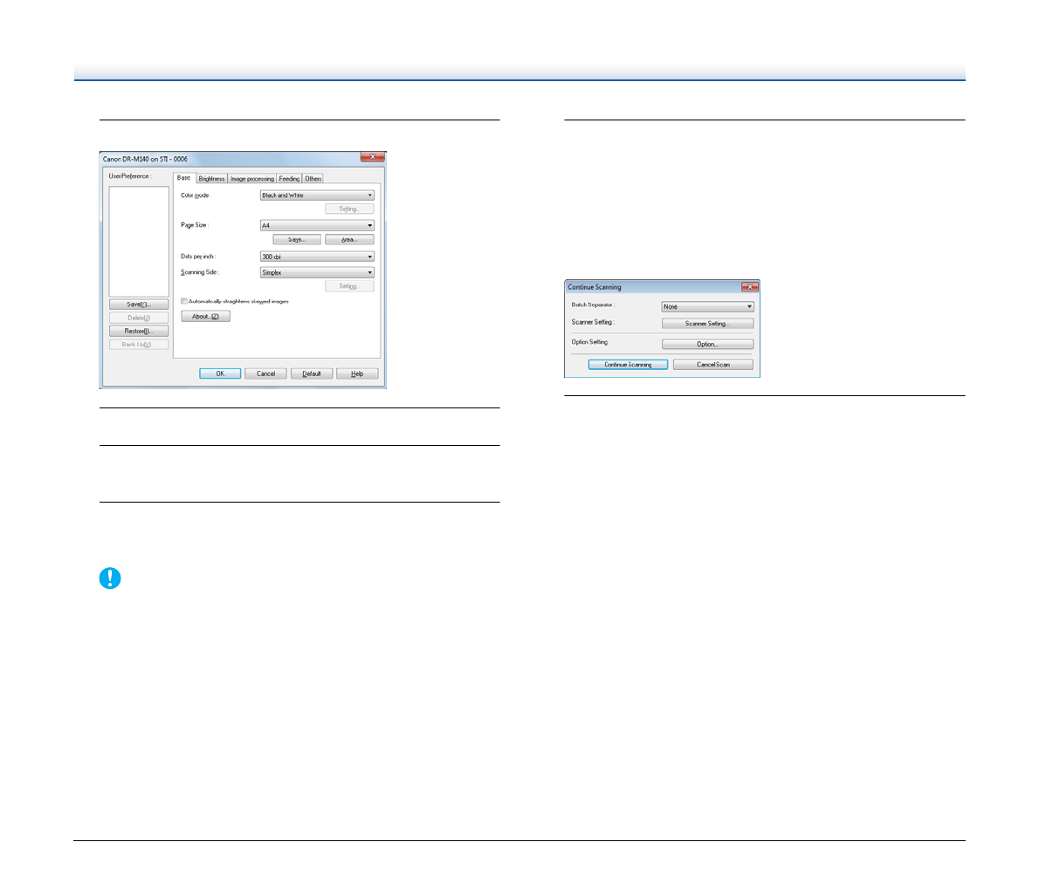1039x890 pixels.
Task: Click the Area button under Page Size
Action: [349, 239]
